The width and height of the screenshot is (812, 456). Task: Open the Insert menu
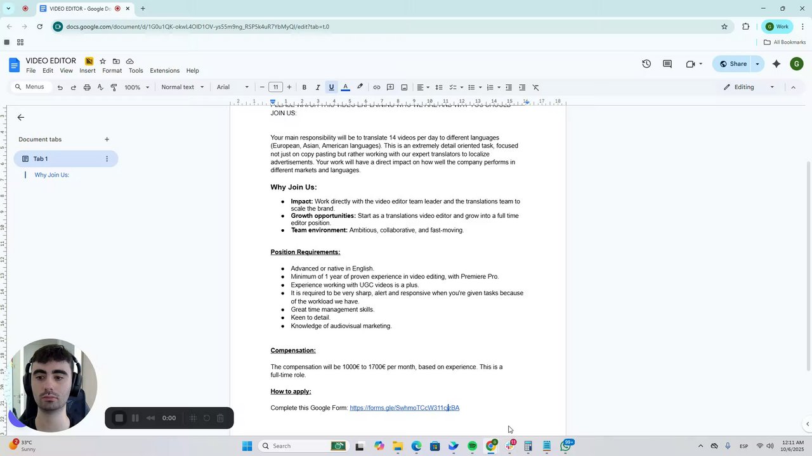88,71
